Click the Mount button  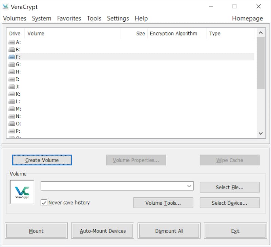pyautogui.click(x=36, y=231)
